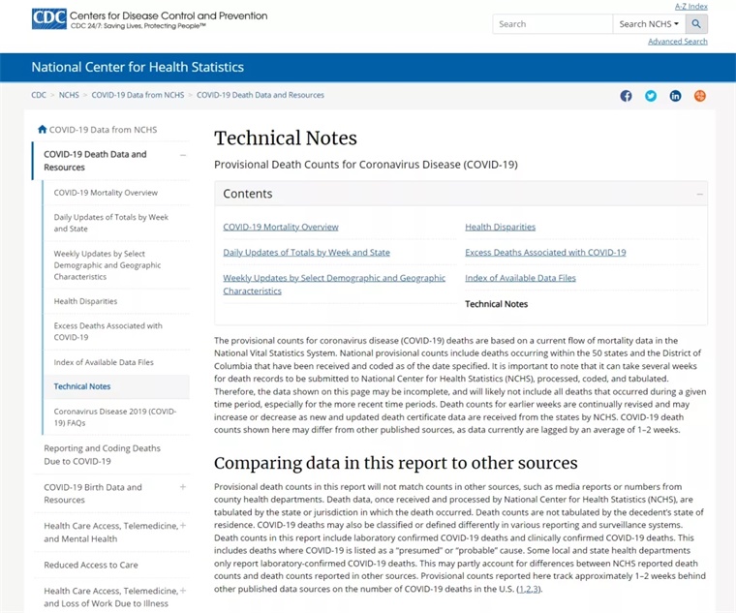Click home icon beside COVID-19 Data from NCHS
736x613 pixels.
coord(42,130)
